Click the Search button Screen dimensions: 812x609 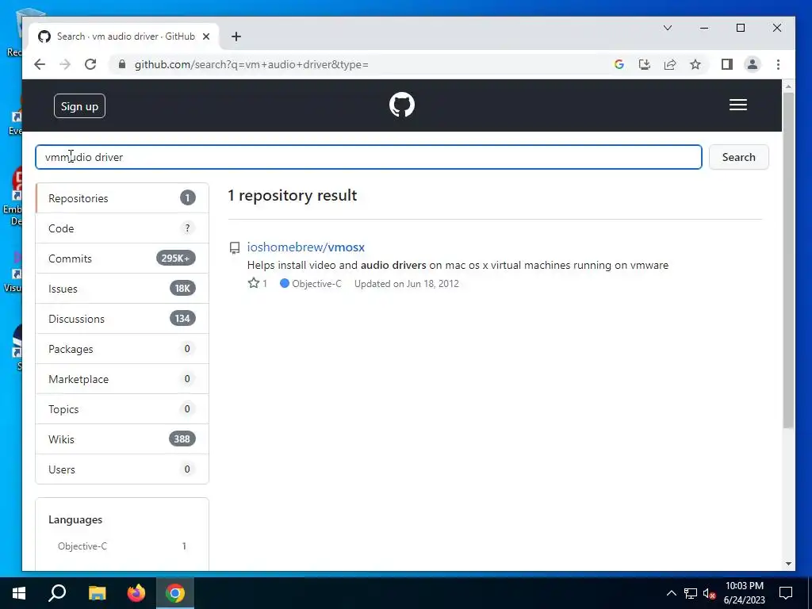click(x=738, y=157)
